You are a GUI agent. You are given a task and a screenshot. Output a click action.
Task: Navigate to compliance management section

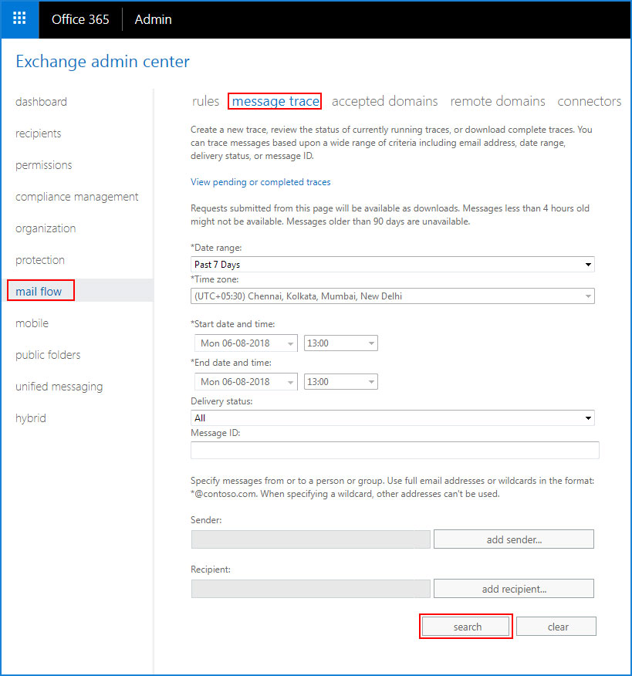click(x=76, y=197)
